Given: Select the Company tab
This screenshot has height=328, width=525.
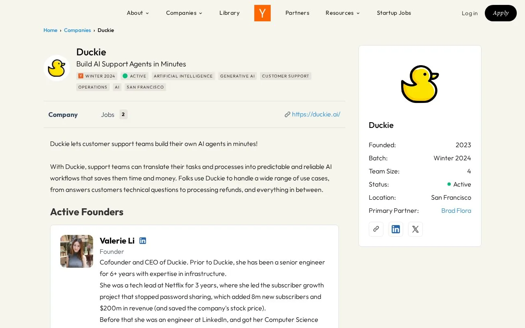Looking at the screenshot, I should [x=63, y=114].
